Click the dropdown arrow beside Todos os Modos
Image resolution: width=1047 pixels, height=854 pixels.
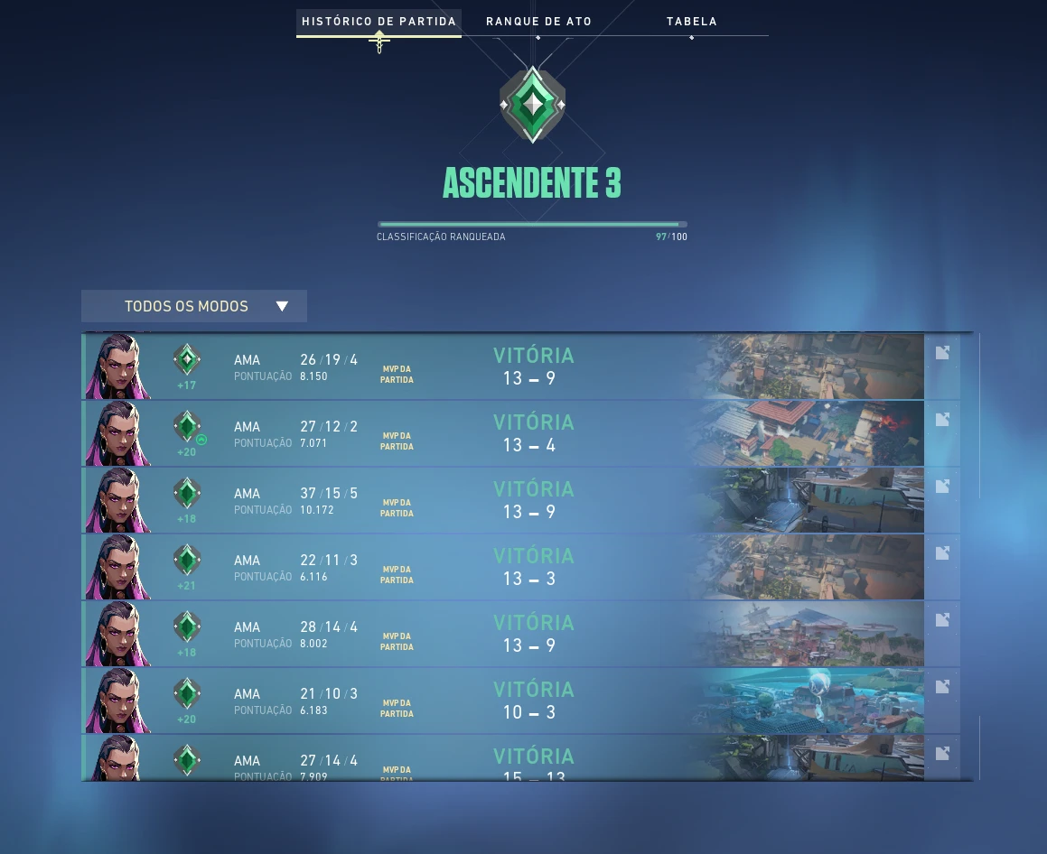tap(282, 306)
